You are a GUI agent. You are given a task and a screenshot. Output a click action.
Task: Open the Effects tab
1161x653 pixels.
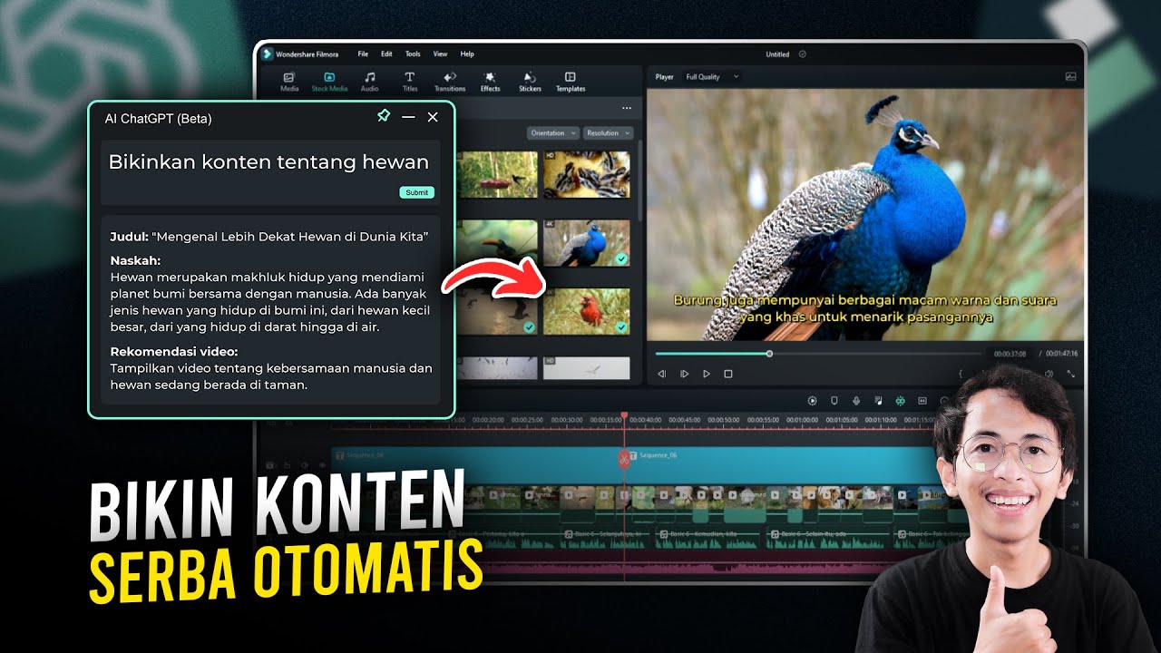click(490, 82)
